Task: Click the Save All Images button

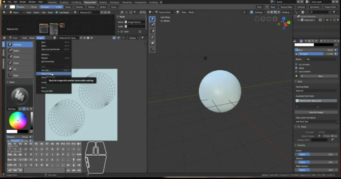Action: click(x=316, y=112)
